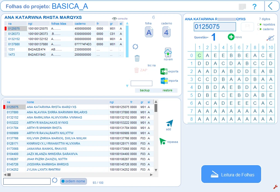The image size is (280, 192).
Task: Click the green novo plus icon
Action: (x=231, y=37)
